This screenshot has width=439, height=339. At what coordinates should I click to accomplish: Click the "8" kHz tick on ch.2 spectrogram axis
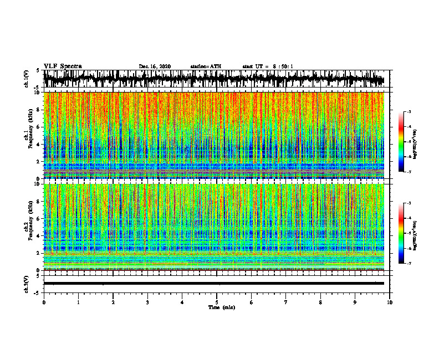[39, 202]
